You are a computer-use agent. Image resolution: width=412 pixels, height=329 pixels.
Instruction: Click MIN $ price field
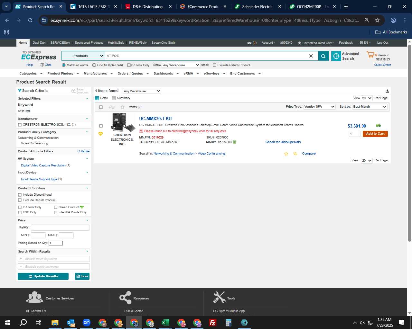[x=38, y=235]
